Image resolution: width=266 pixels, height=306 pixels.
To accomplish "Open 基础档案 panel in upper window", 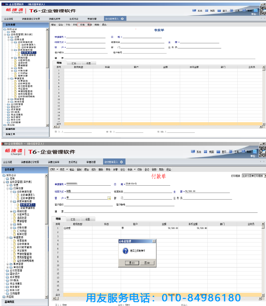I will (x=10, y=129).
